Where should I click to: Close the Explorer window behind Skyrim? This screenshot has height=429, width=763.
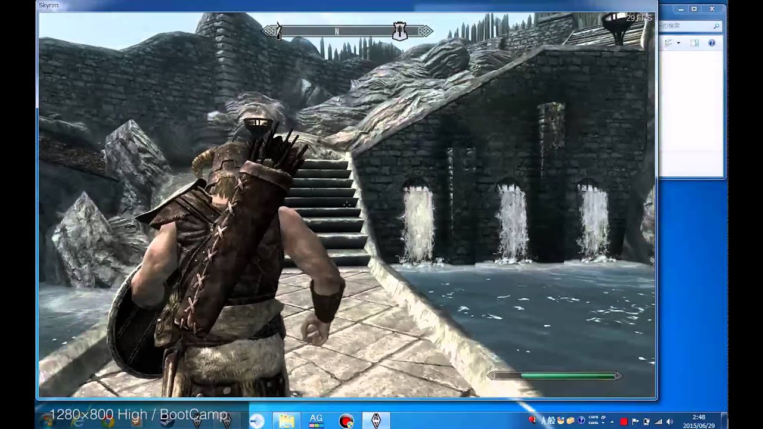pos(712,9)
